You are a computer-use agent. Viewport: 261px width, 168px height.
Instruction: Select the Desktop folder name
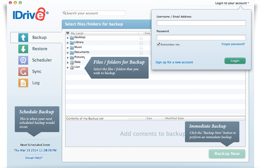pos(80,37)
